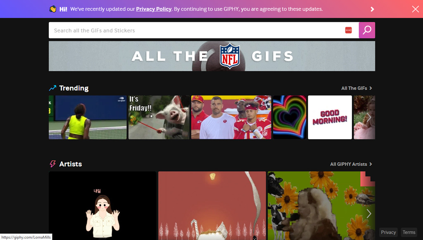The image size is (423, 240).
Task: Open the waving girl artist GIF
Action: tap(102, 205)
